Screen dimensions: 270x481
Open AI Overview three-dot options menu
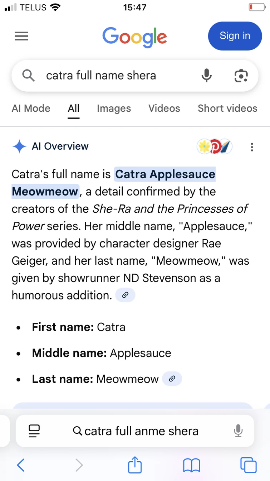point(252,147)
